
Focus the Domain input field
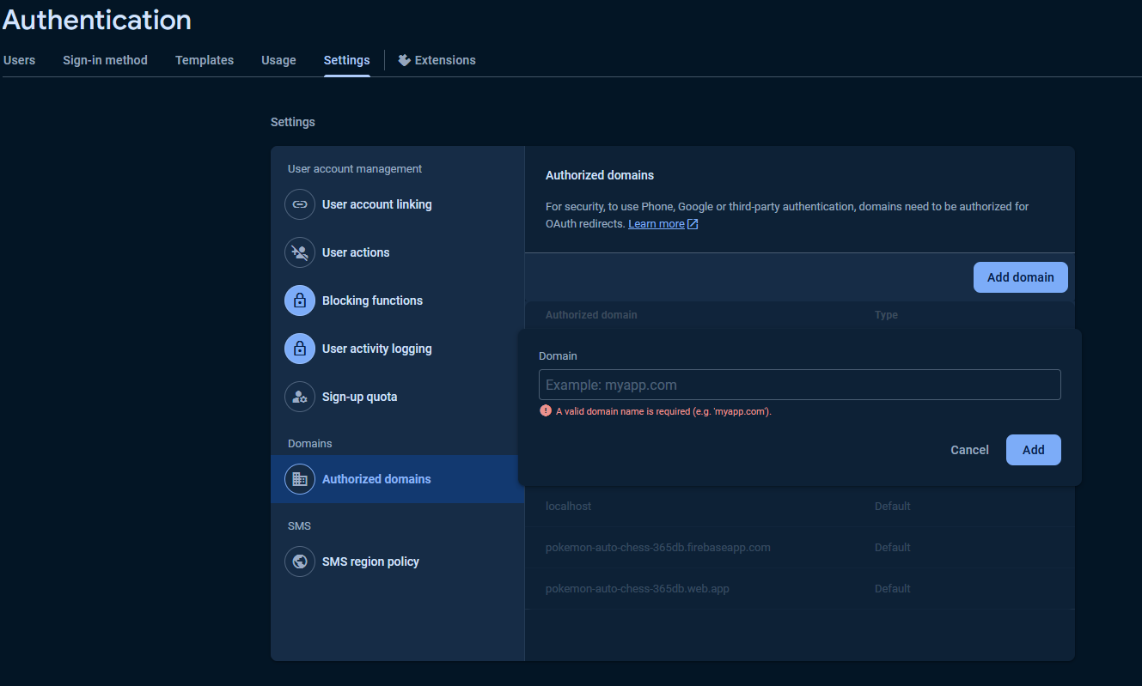click(x=799, y=385)
